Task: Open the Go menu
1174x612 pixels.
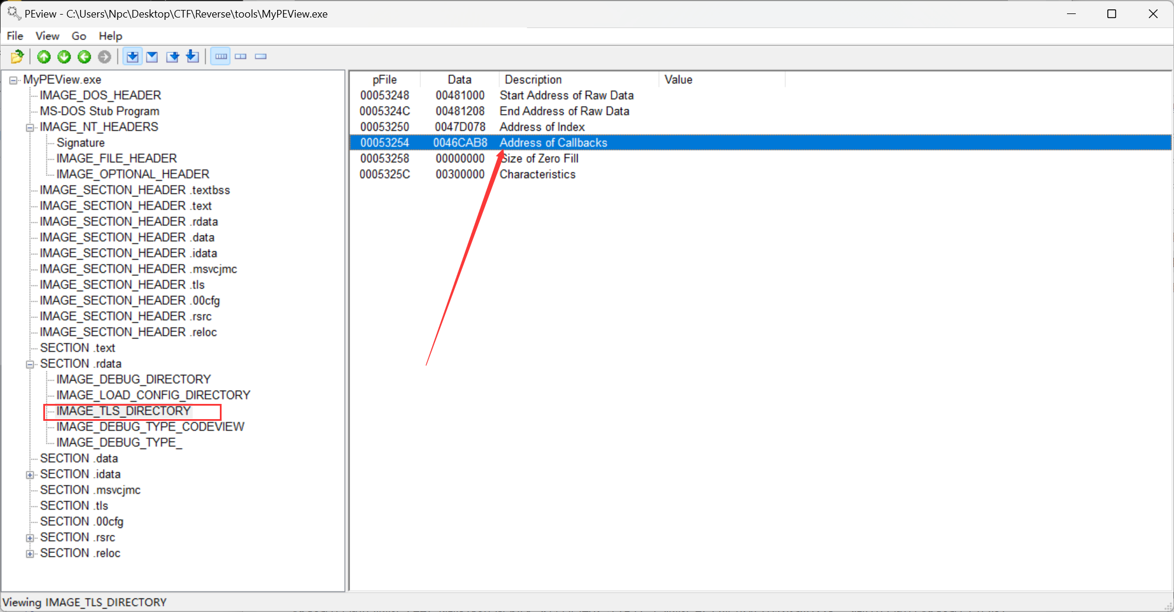Action: click(78, 36)
